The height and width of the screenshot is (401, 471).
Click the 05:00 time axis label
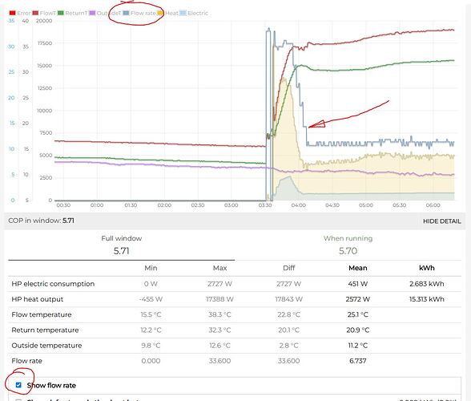(x=366, y=205)
